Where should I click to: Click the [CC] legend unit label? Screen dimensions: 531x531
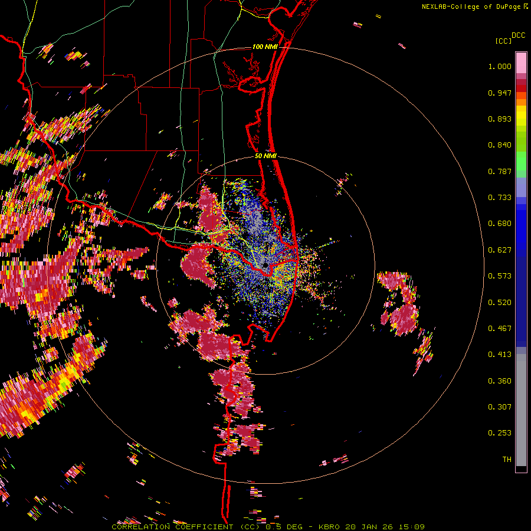click(x=503, y=41)
